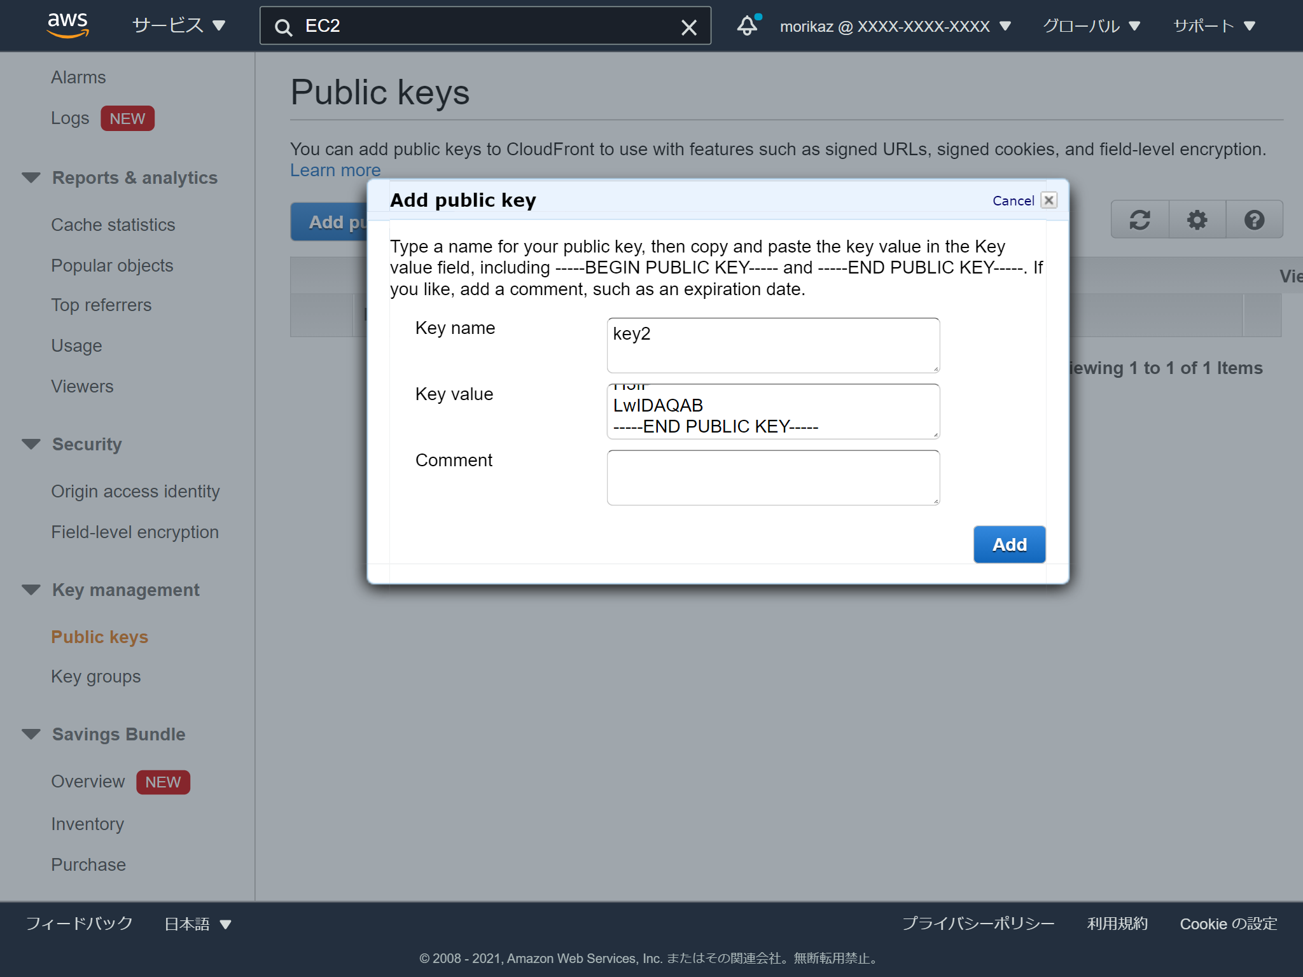
Task: Open the notifications bell icon
Action: [x=748, y=25]
